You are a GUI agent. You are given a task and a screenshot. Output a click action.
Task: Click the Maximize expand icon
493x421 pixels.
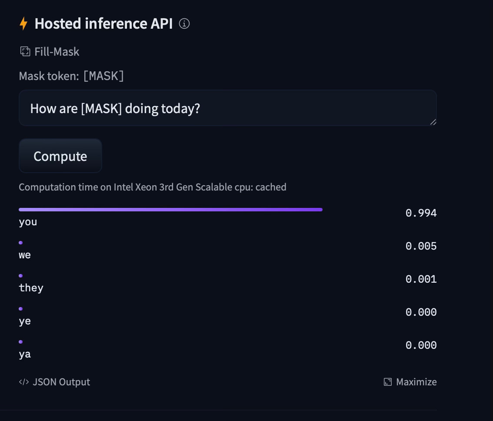pyautogui.click(x=388, y=382)
